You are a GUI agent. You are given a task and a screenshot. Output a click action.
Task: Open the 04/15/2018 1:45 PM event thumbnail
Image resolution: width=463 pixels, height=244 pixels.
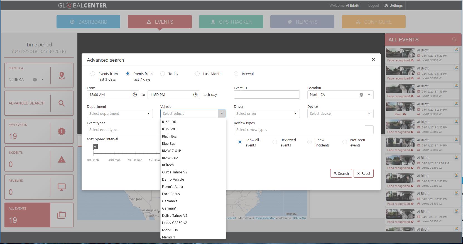(x=400, y=89)
